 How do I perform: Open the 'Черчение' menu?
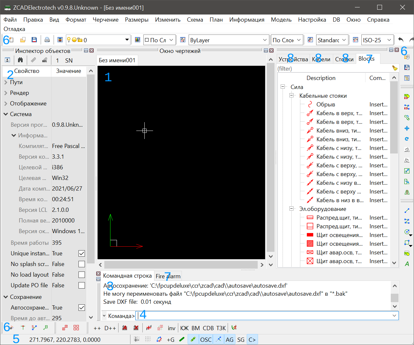tap(106, 20)
